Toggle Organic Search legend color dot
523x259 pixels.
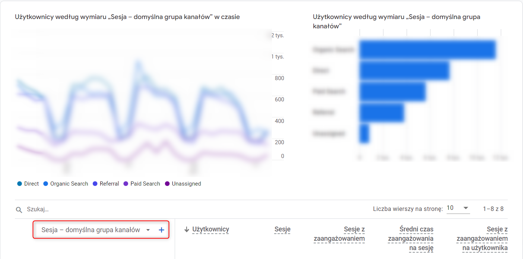(45, 184)
